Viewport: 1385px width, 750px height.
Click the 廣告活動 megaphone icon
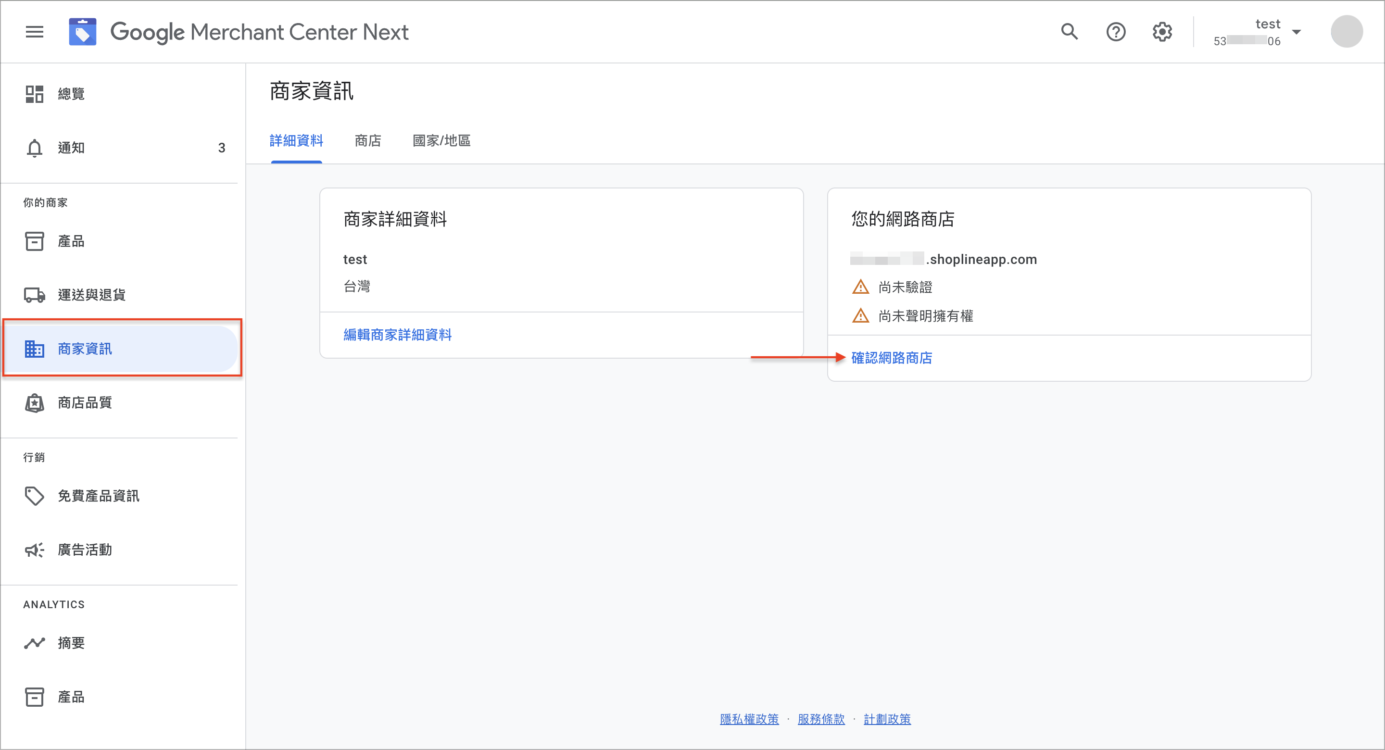click(35, 550)
